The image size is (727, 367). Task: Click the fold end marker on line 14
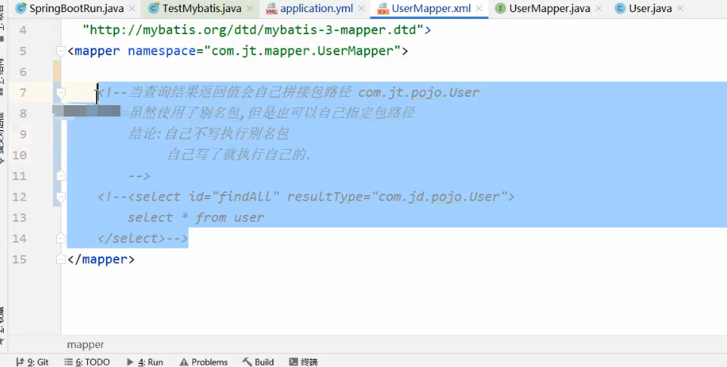(61, 238)
